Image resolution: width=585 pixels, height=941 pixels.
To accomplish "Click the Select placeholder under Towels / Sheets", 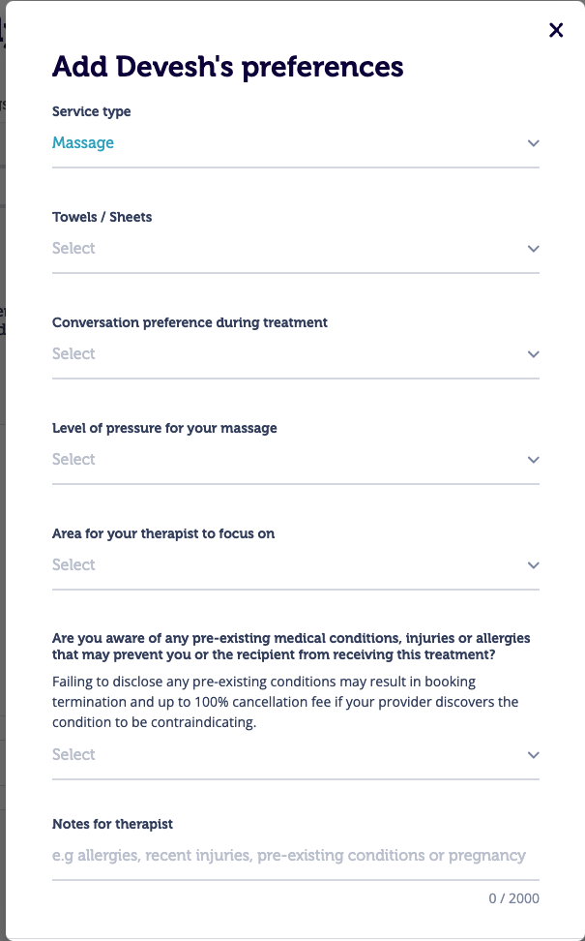I will [x=73, y=249].
